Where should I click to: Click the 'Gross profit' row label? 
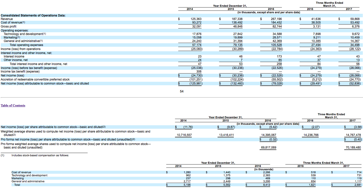coord(9,26)
